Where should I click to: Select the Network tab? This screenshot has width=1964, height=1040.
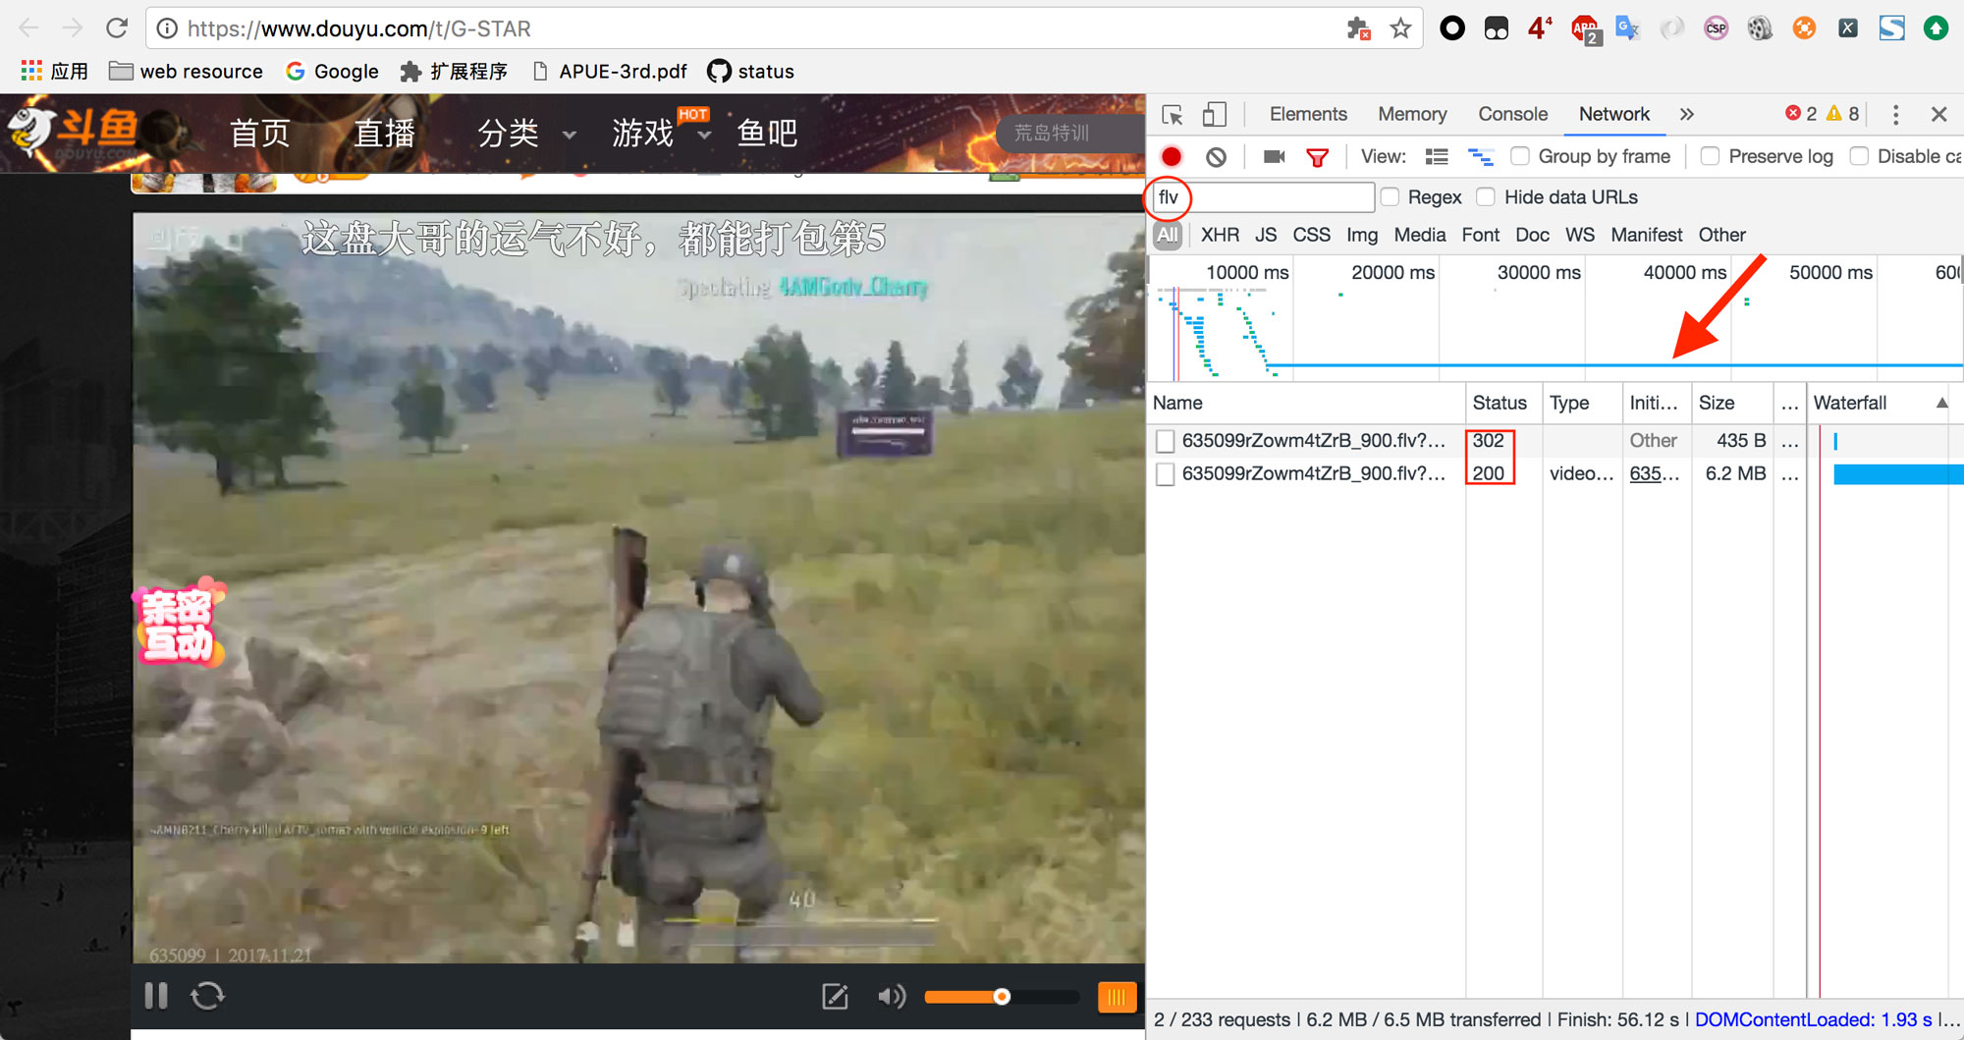tap(1614, 114)
